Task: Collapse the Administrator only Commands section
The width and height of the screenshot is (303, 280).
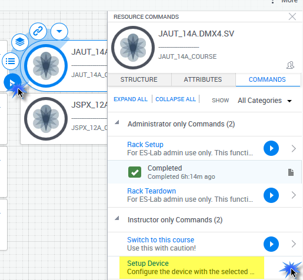Action: pyautogui.click(x=117, y=122)
